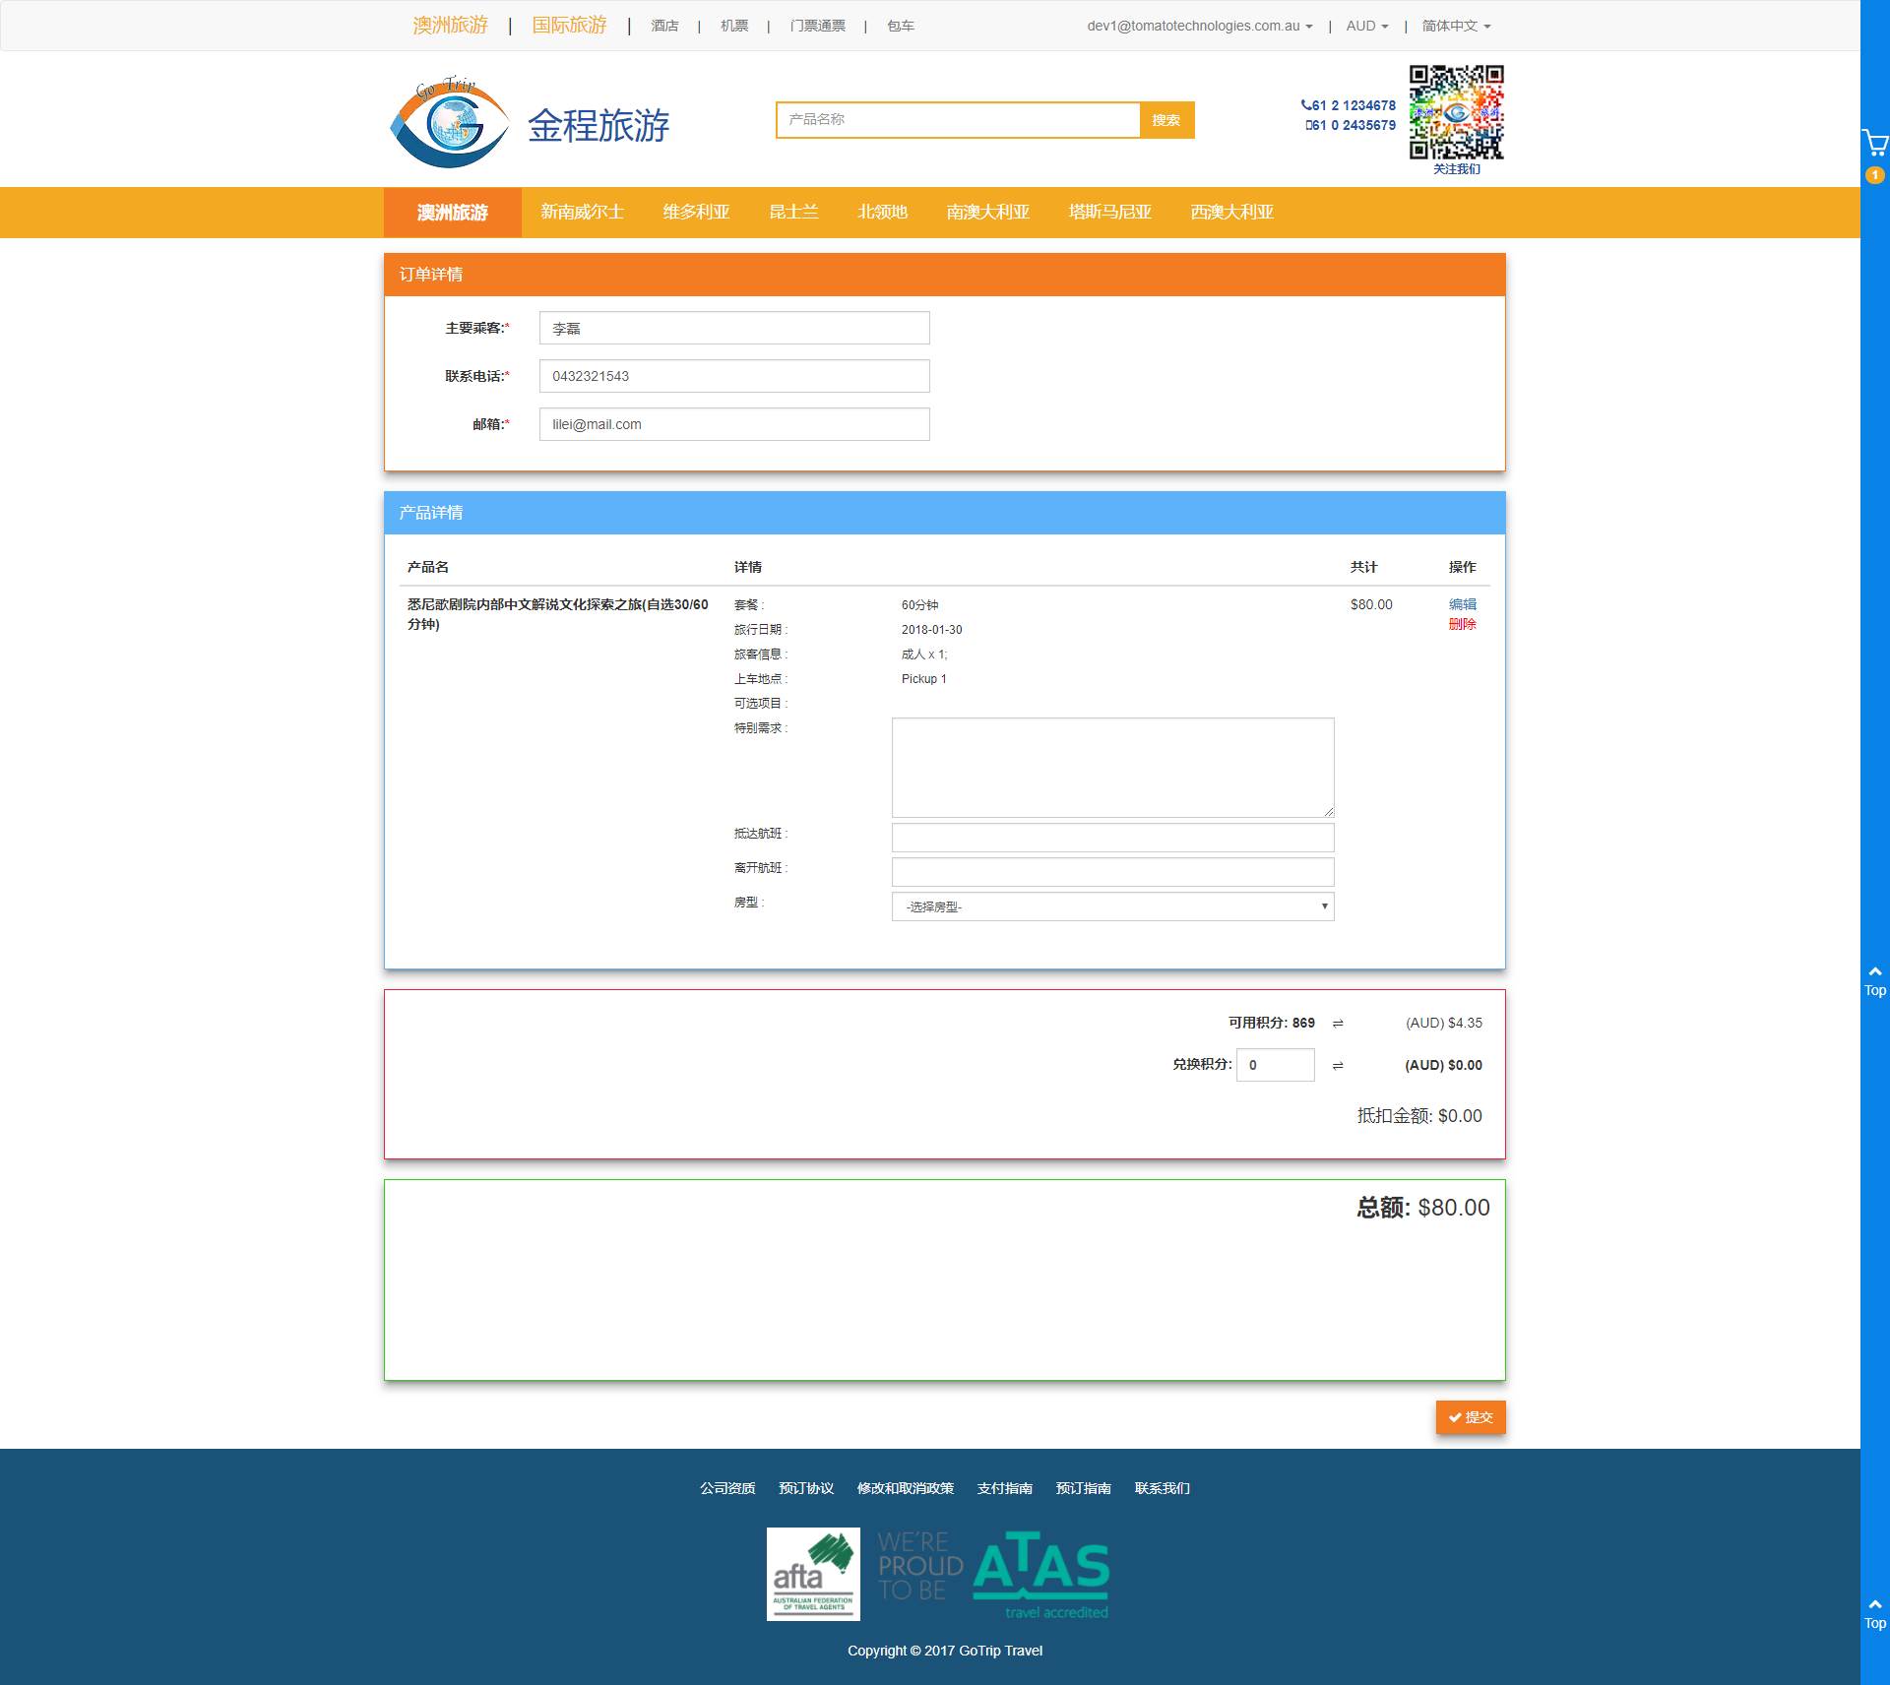Click the points exchange arrows icon

click(x=1338, y=1066)
